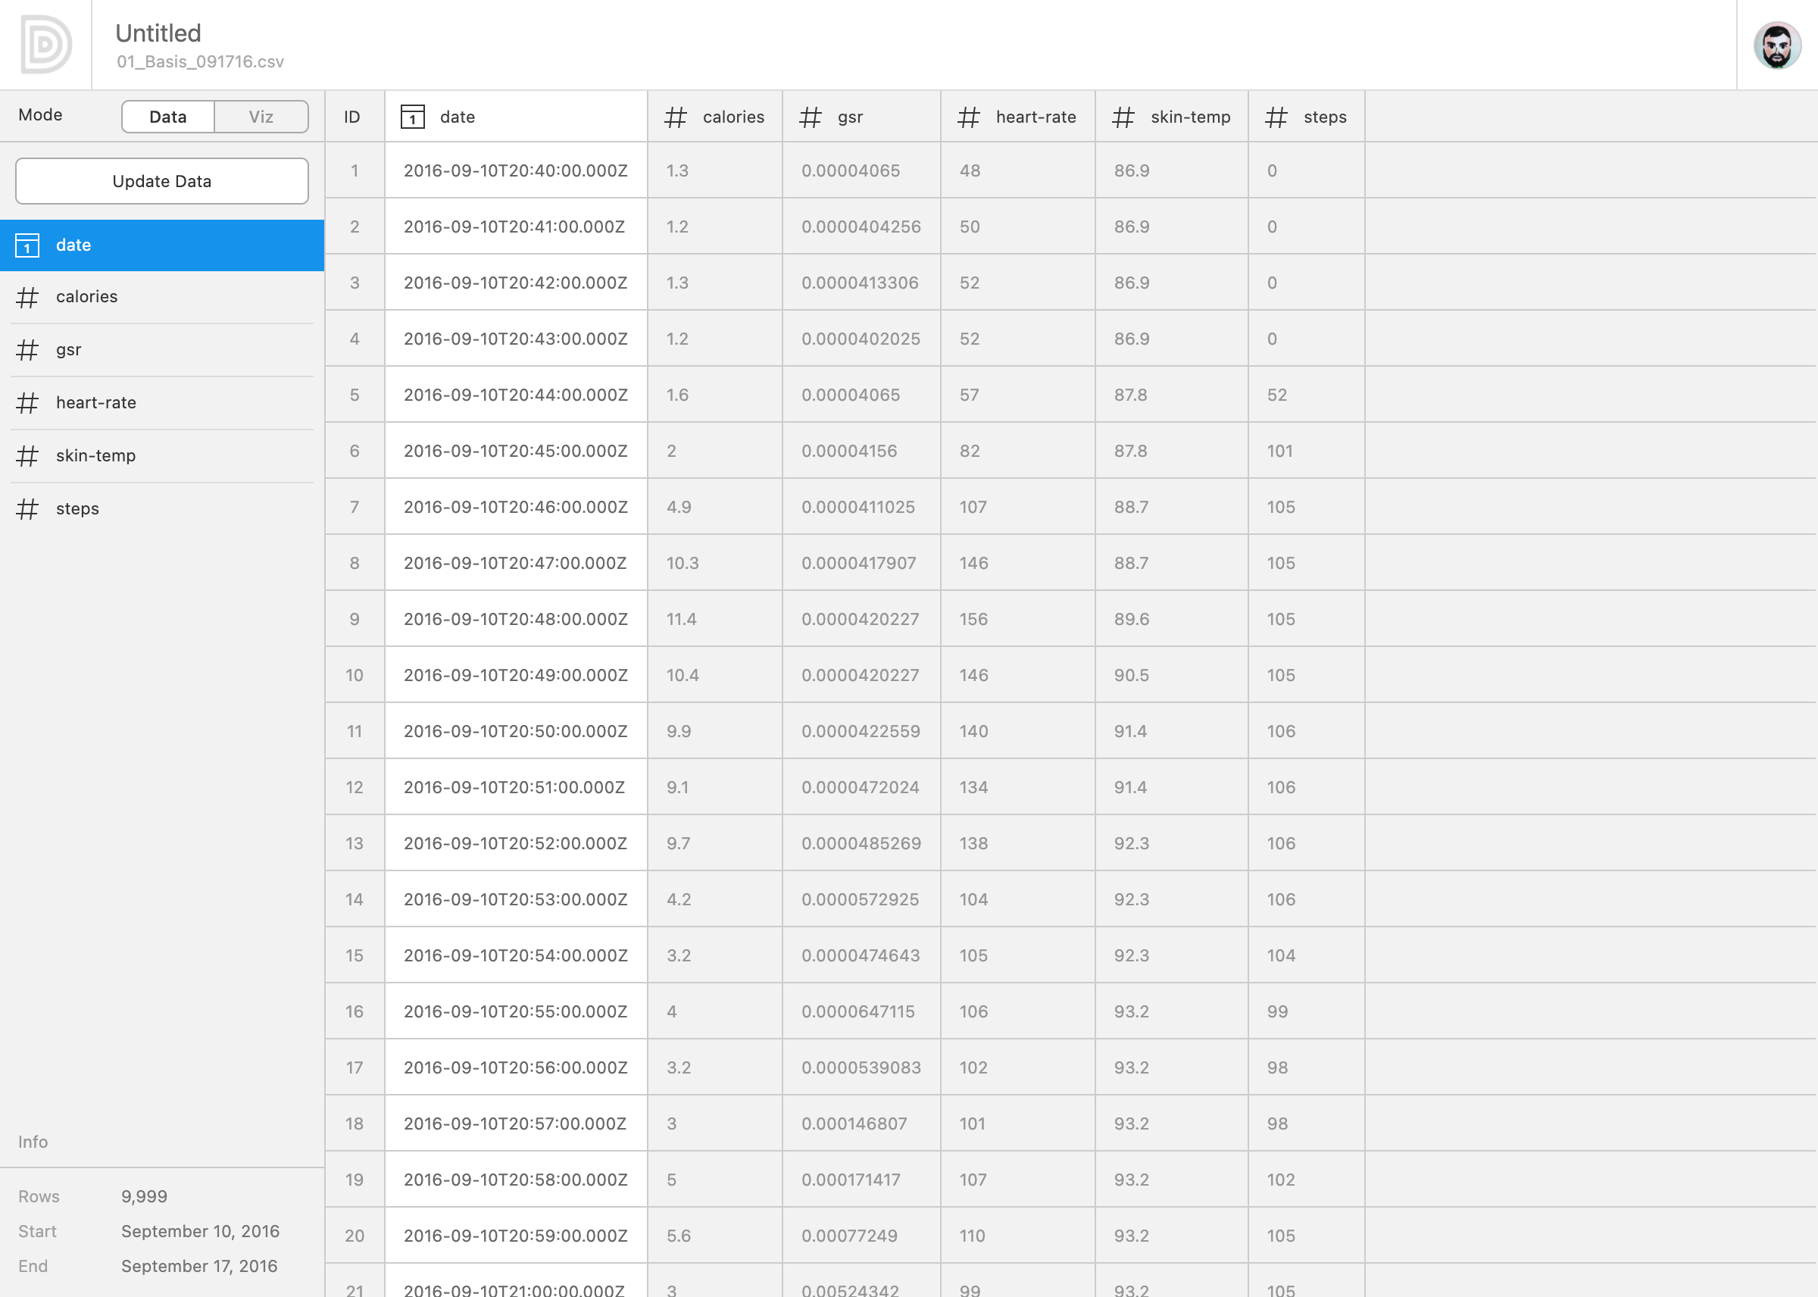The height and width of the screenshot is (1297, 1818).
Task: Click steps value 52 in row 5
Action: pyautogui.click(x=1276, y=395)
